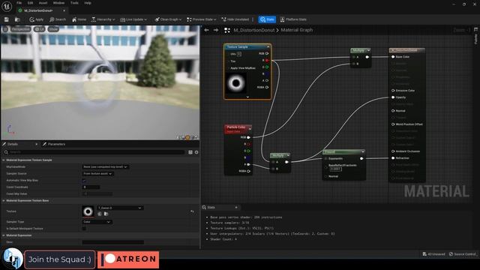The height and width of the screenshot is (270, 480).
Task: Click the World Position Offset input pin
Action: (x=393, y=124)
